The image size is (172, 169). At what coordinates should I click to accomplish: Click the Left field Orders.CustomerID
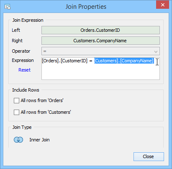[x=100, y=30]
